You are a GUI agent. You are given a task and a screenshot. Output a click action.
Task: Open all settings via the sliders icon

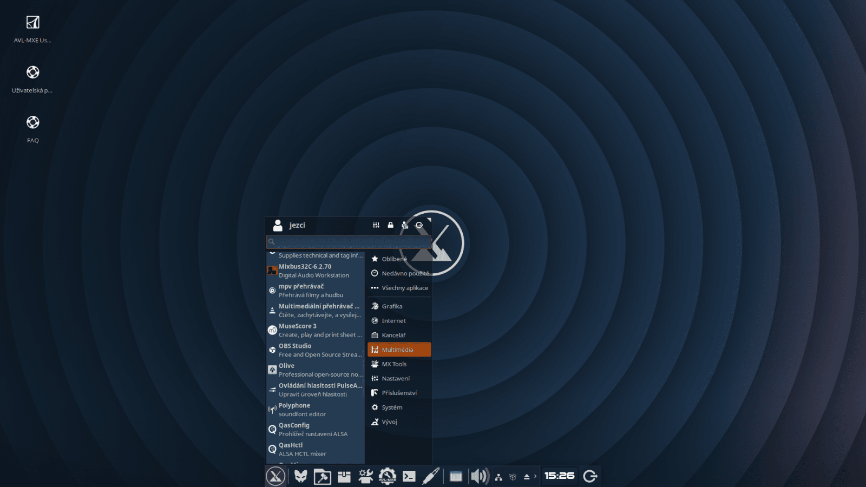coord(376,225)
